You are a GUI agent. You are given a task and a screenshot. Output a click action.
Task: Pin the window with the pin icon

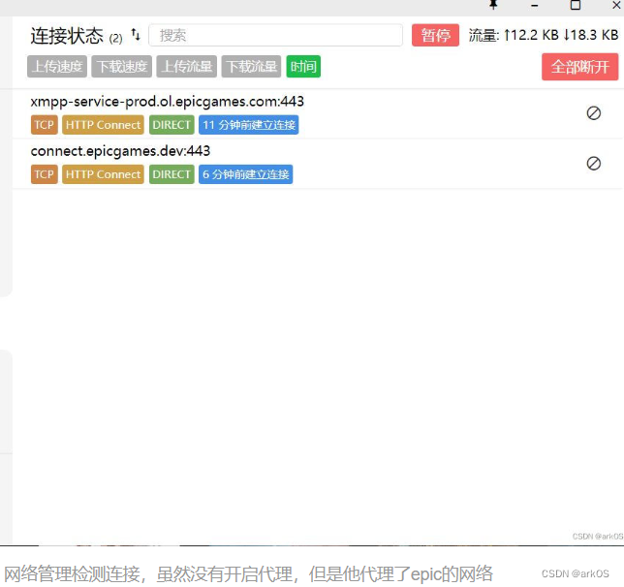(x=493, y=5)
